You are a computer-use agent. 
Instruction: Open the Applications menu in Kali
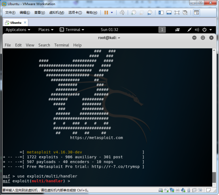point(18,30)
